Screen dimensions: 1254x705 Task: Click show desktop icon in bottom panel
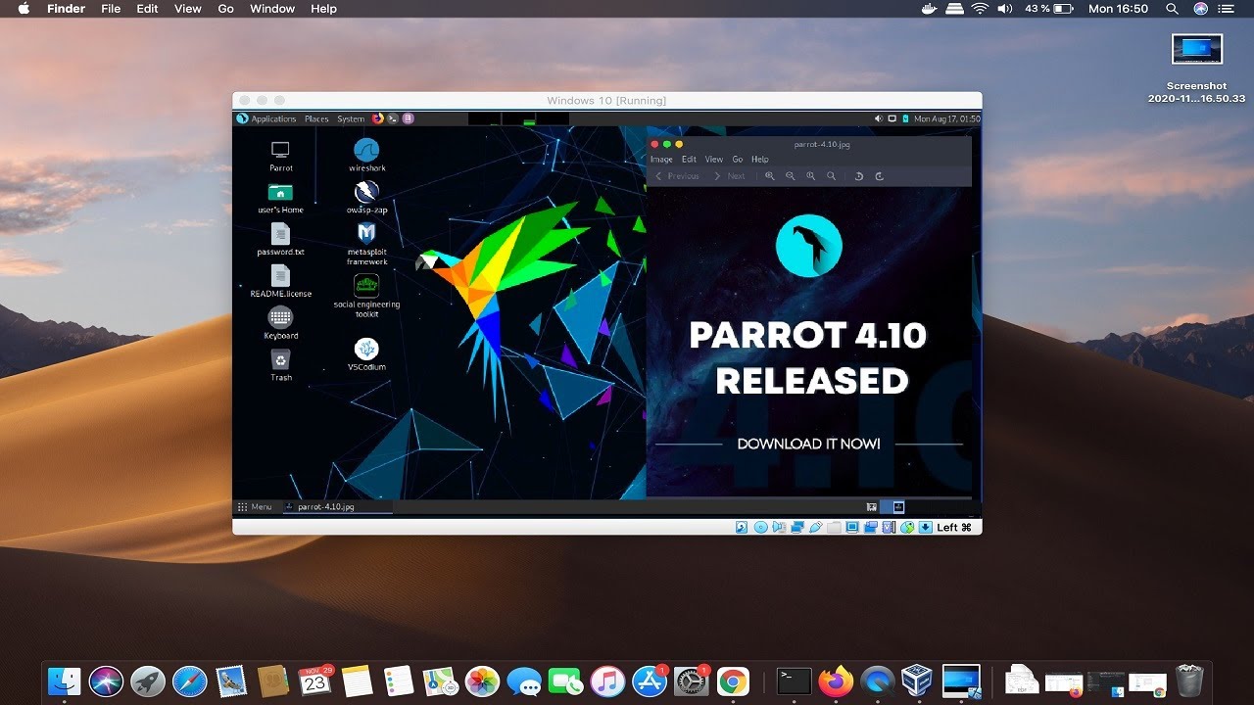(872, 507)
